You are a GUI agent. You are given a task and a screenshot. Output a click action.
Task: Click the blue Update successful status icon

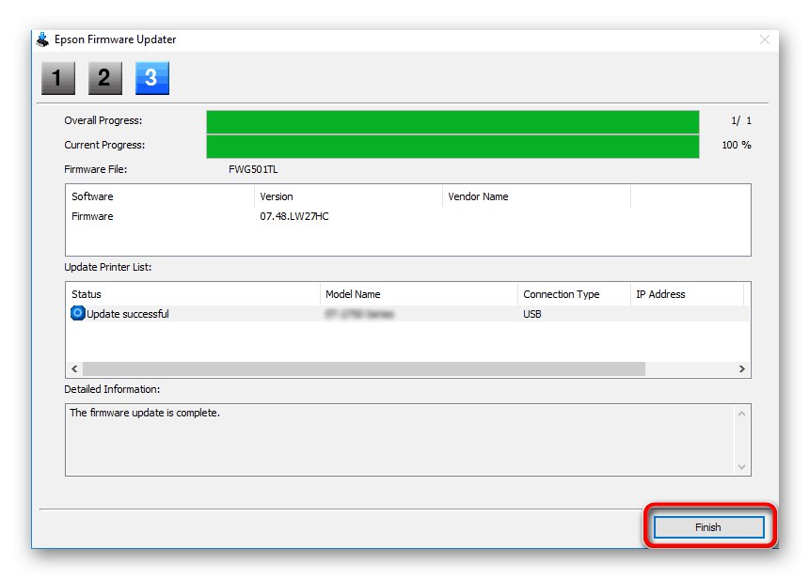point(77,313)
